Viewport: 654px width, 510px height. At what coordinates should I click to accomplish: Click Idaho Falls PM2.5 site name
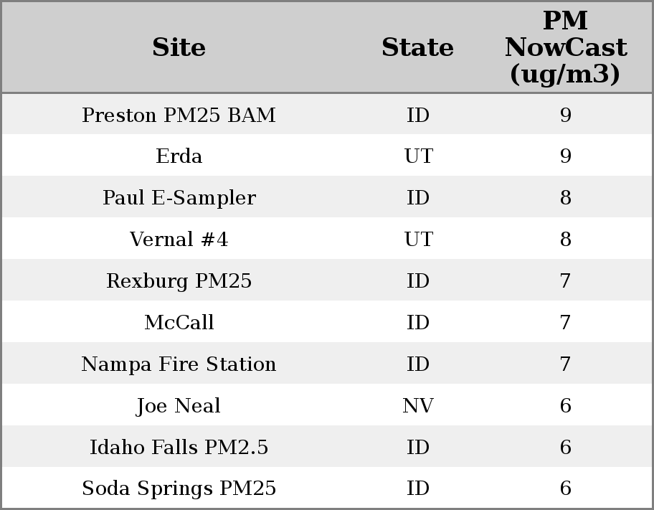pyautogui.click(x=179, y=448)
